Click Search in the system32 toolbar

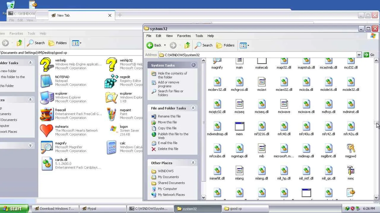pos(204,45)
